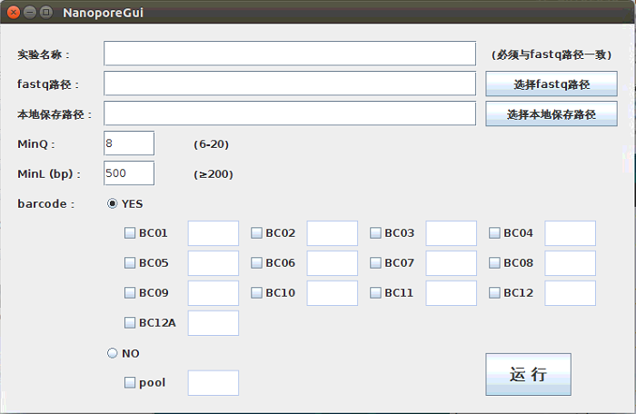Click the 选择本地保存路径 button

pyautogui.click(x=552, y=114)
